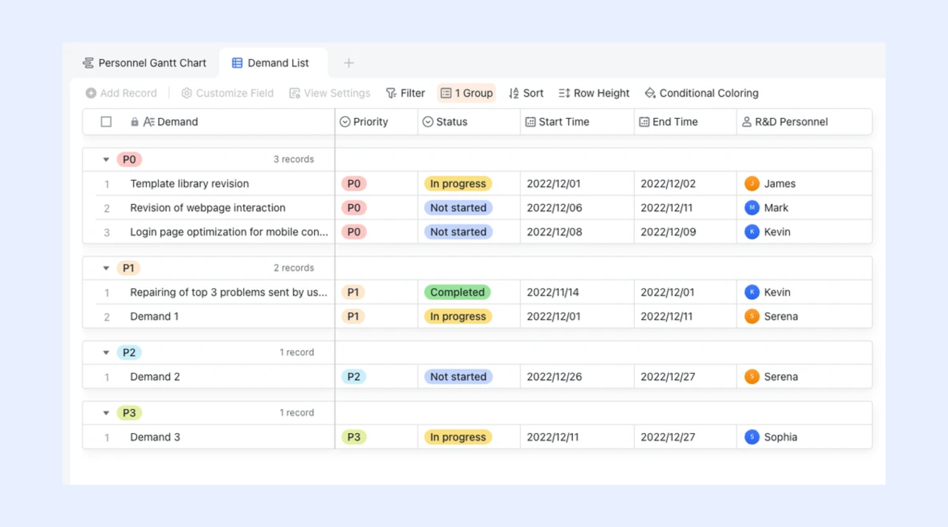Click the Row Height icon
Image resolution: width=948 pixels, height=527 pixels.
(x=564, y=93)
